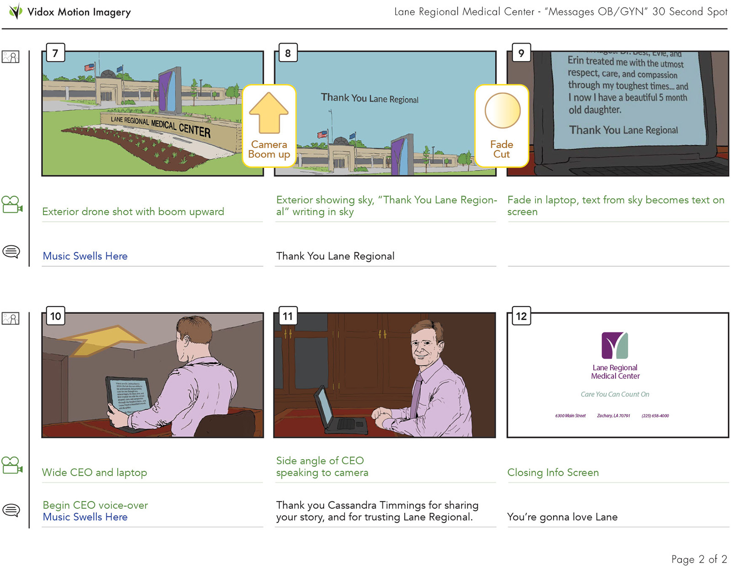This screenshot has width=731, height=568.
Task: Click the Camera Boom up arrow badge
Action: click(x=269, y=126)
